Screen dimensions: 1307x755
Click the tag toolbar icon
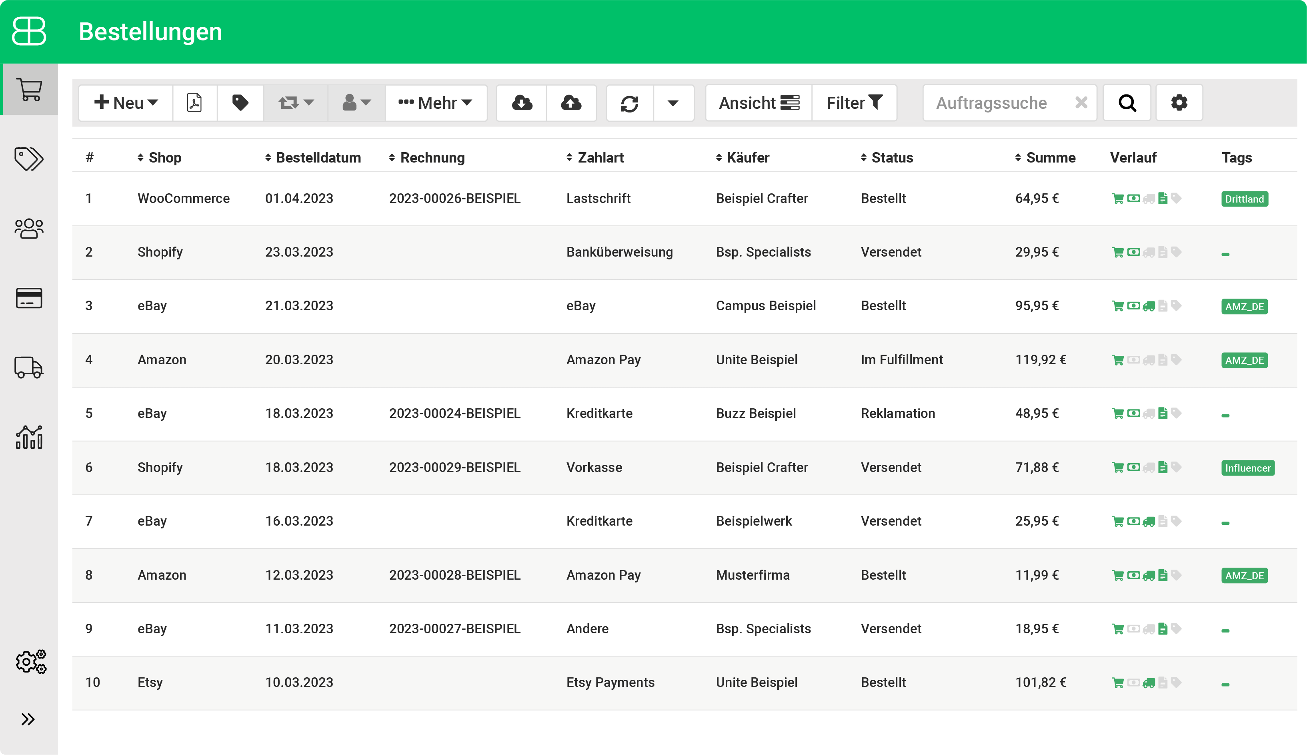tap(240, 102)
